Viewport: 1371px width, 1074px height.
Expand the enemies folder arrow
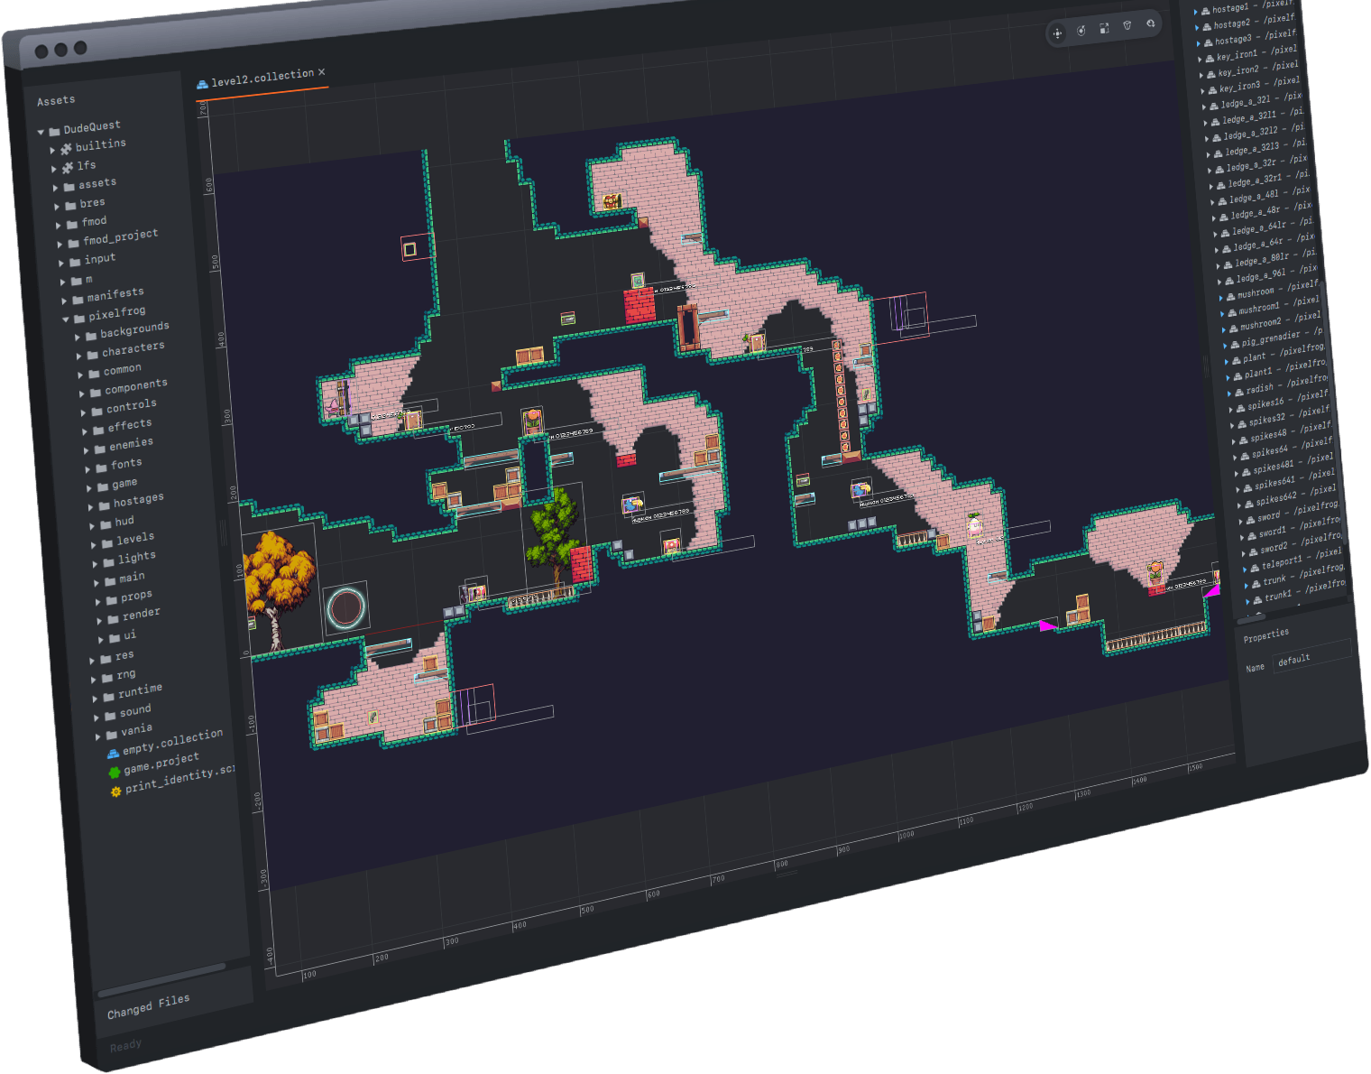[x=87, y=449]
